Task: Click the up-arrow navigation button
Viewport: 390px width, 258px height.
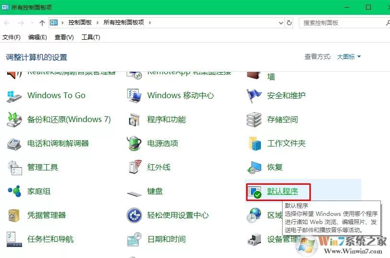Action: coord(42,23)
